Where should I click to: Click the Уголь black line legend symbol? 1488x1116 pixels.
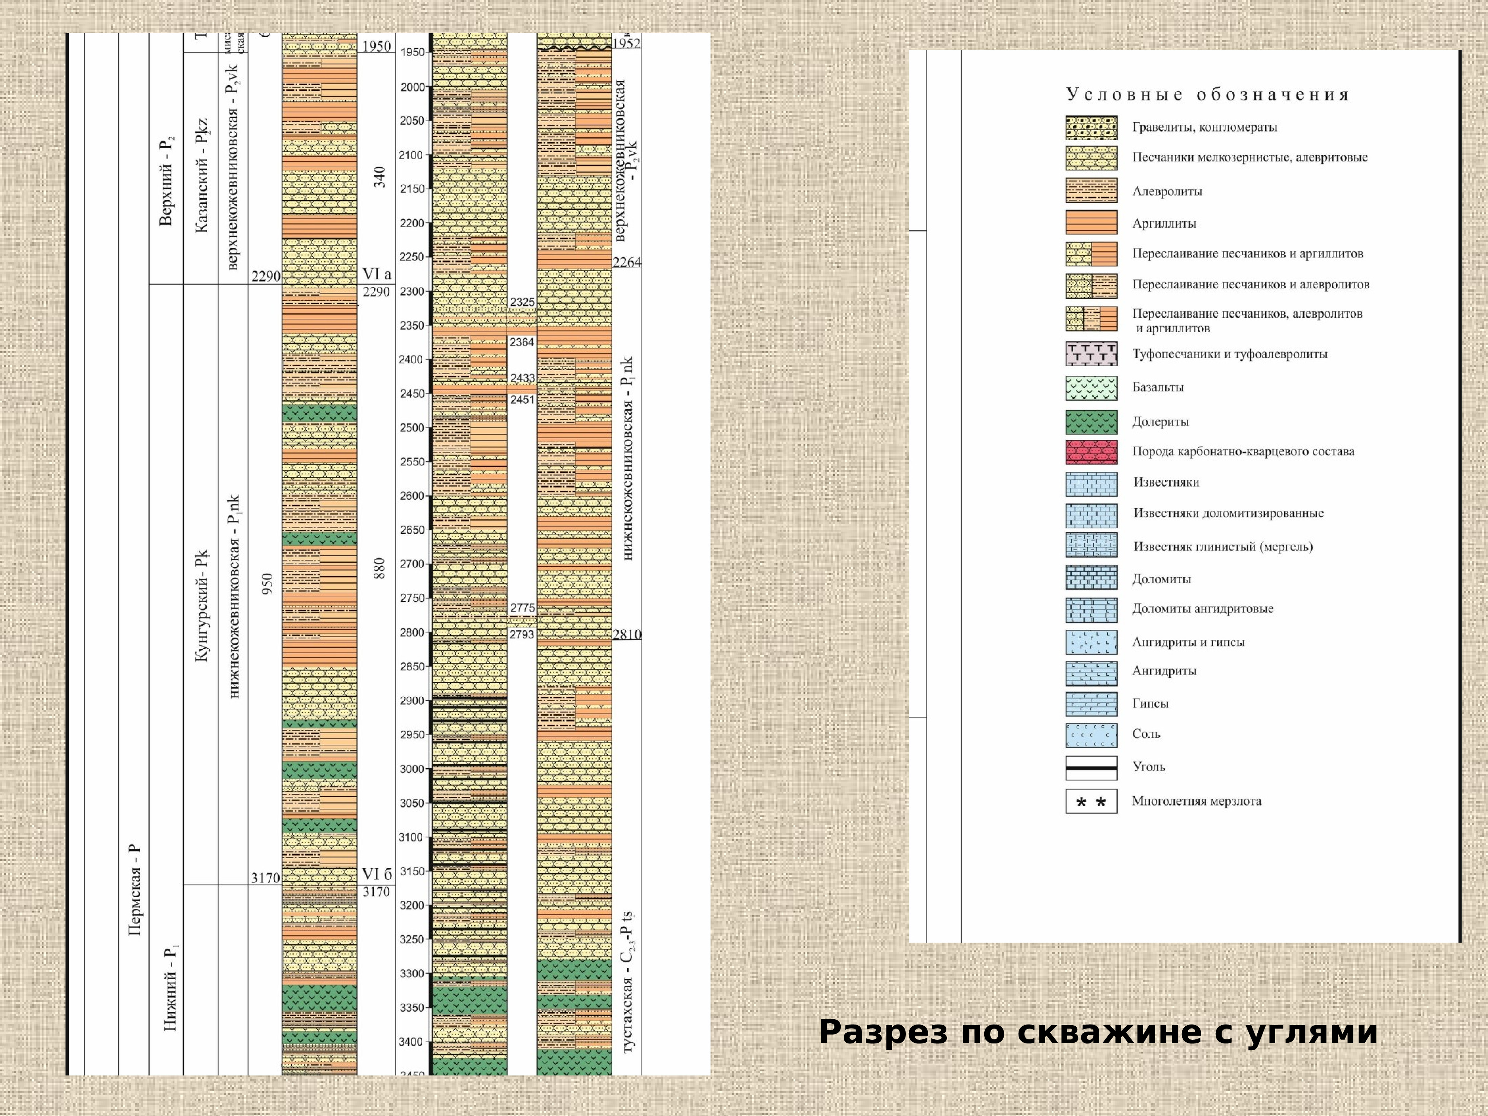pos(1091,767)
